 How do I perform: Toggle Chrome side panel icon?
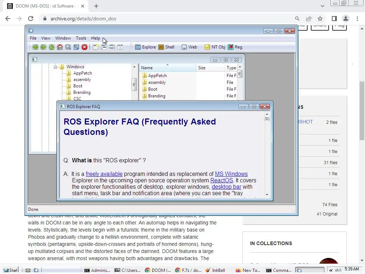click(x=334, y=19)
